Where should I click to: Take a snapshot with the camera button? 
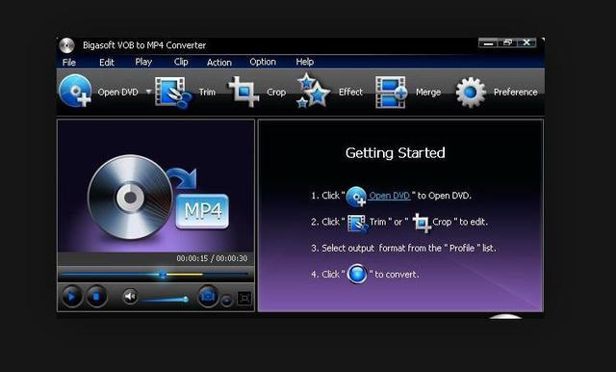tap(208, 296)
